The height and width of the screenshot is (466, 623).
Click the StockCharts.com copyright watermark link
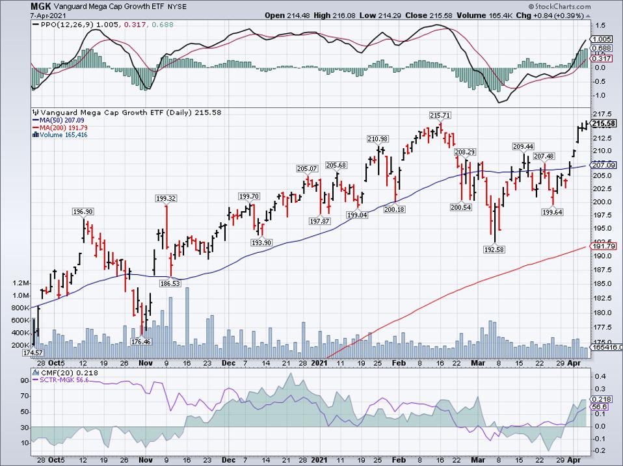click(559, 6)
